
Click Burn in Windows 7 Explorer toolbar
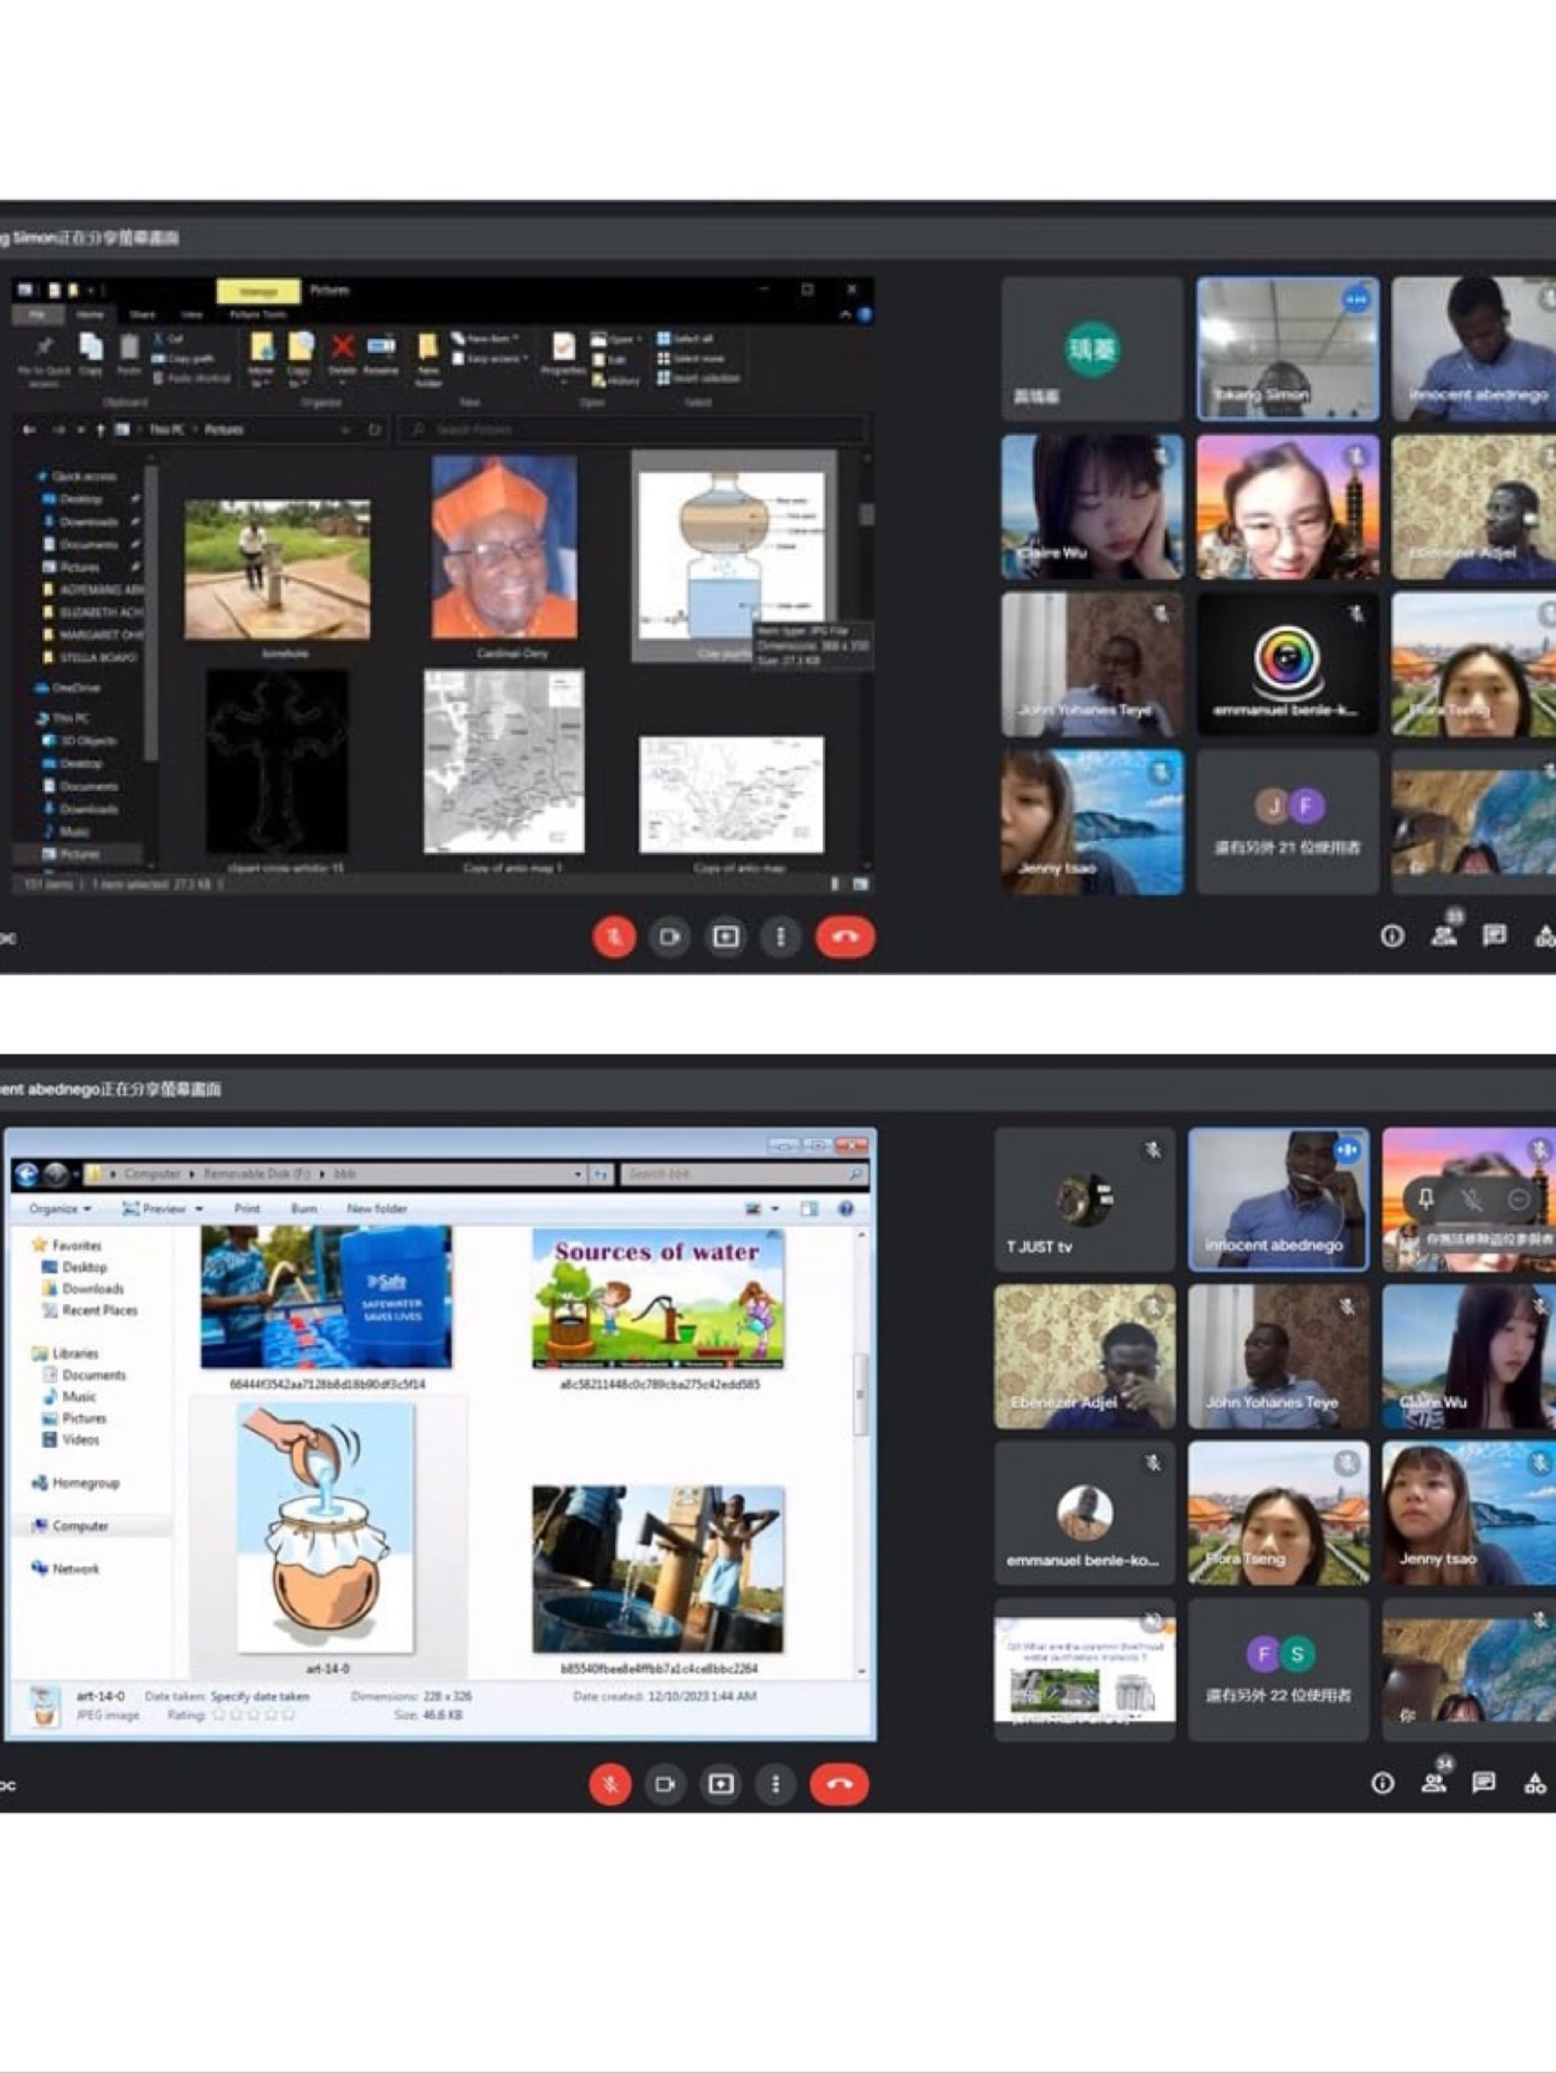coord(303,1209)
